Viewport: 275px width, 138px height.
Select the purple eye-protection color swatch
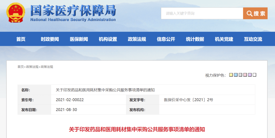coord(250,75)
